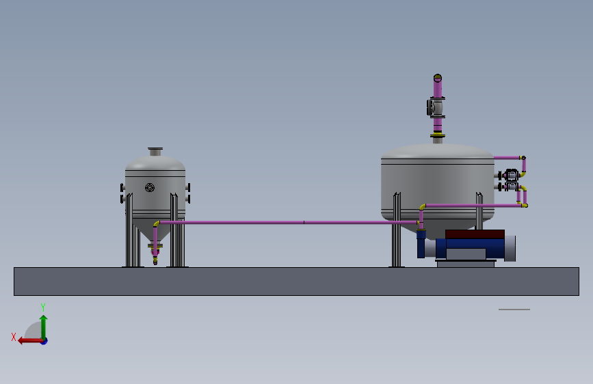Select the blue pump motor body
Viewport: 593px width, 384px height.
tap(471, 248)
